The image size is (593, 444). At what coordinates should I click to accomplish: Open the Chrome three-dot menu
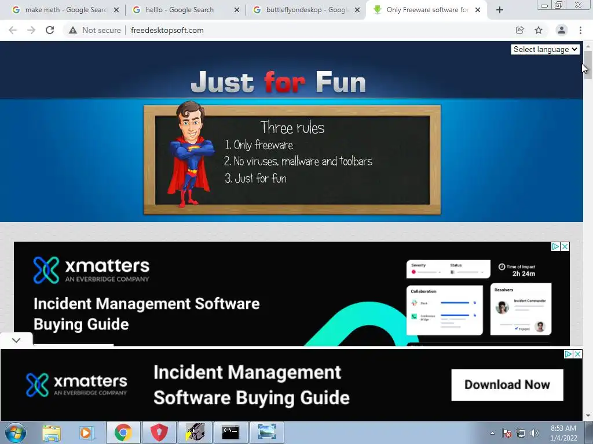pyautogui.click(x=580, y=30)
